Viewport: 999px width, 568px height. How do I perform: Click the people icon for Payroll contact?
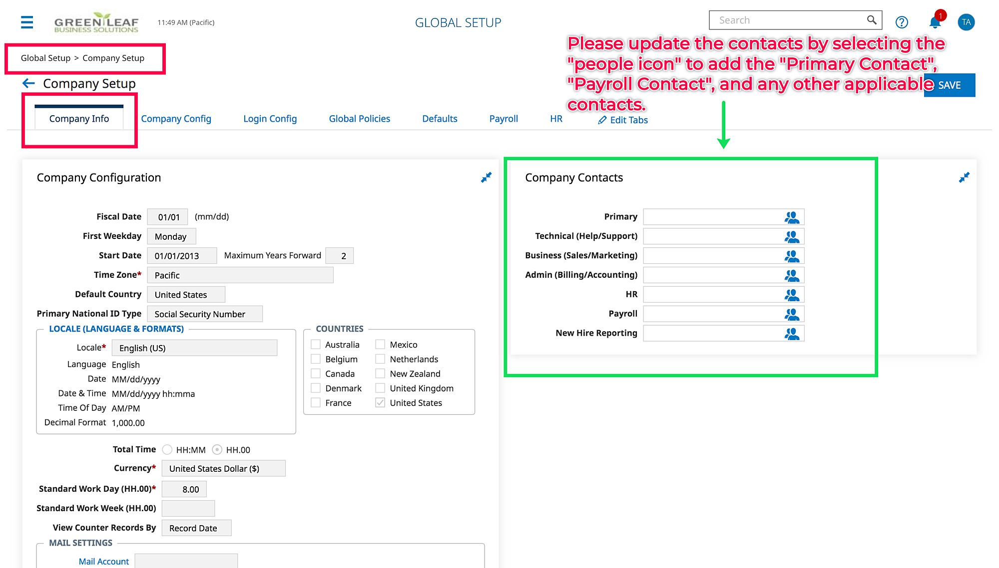pyautogui.click(x=792, y=314)
